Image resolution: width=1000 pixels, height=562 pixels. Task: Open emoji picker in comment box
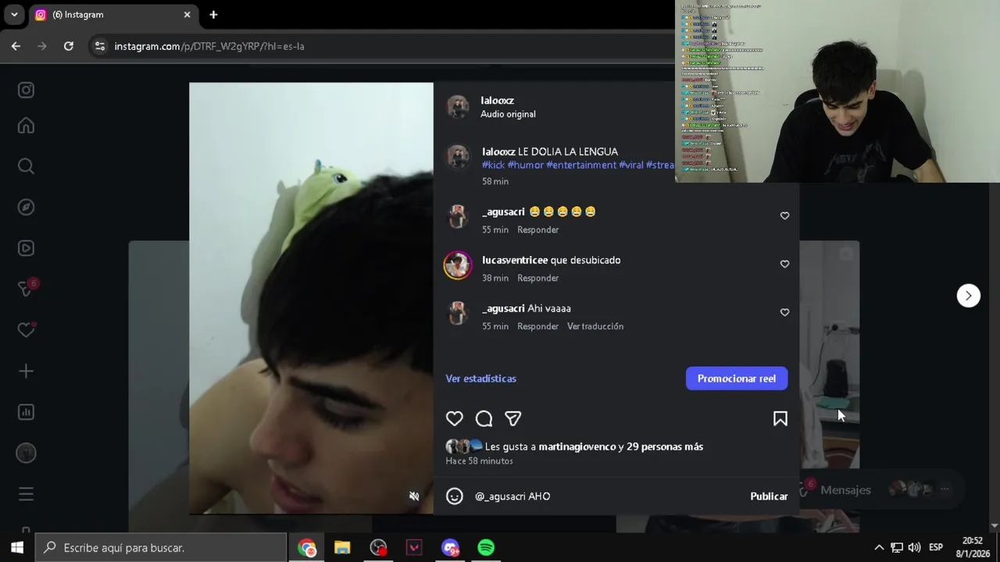click(455, 496)
